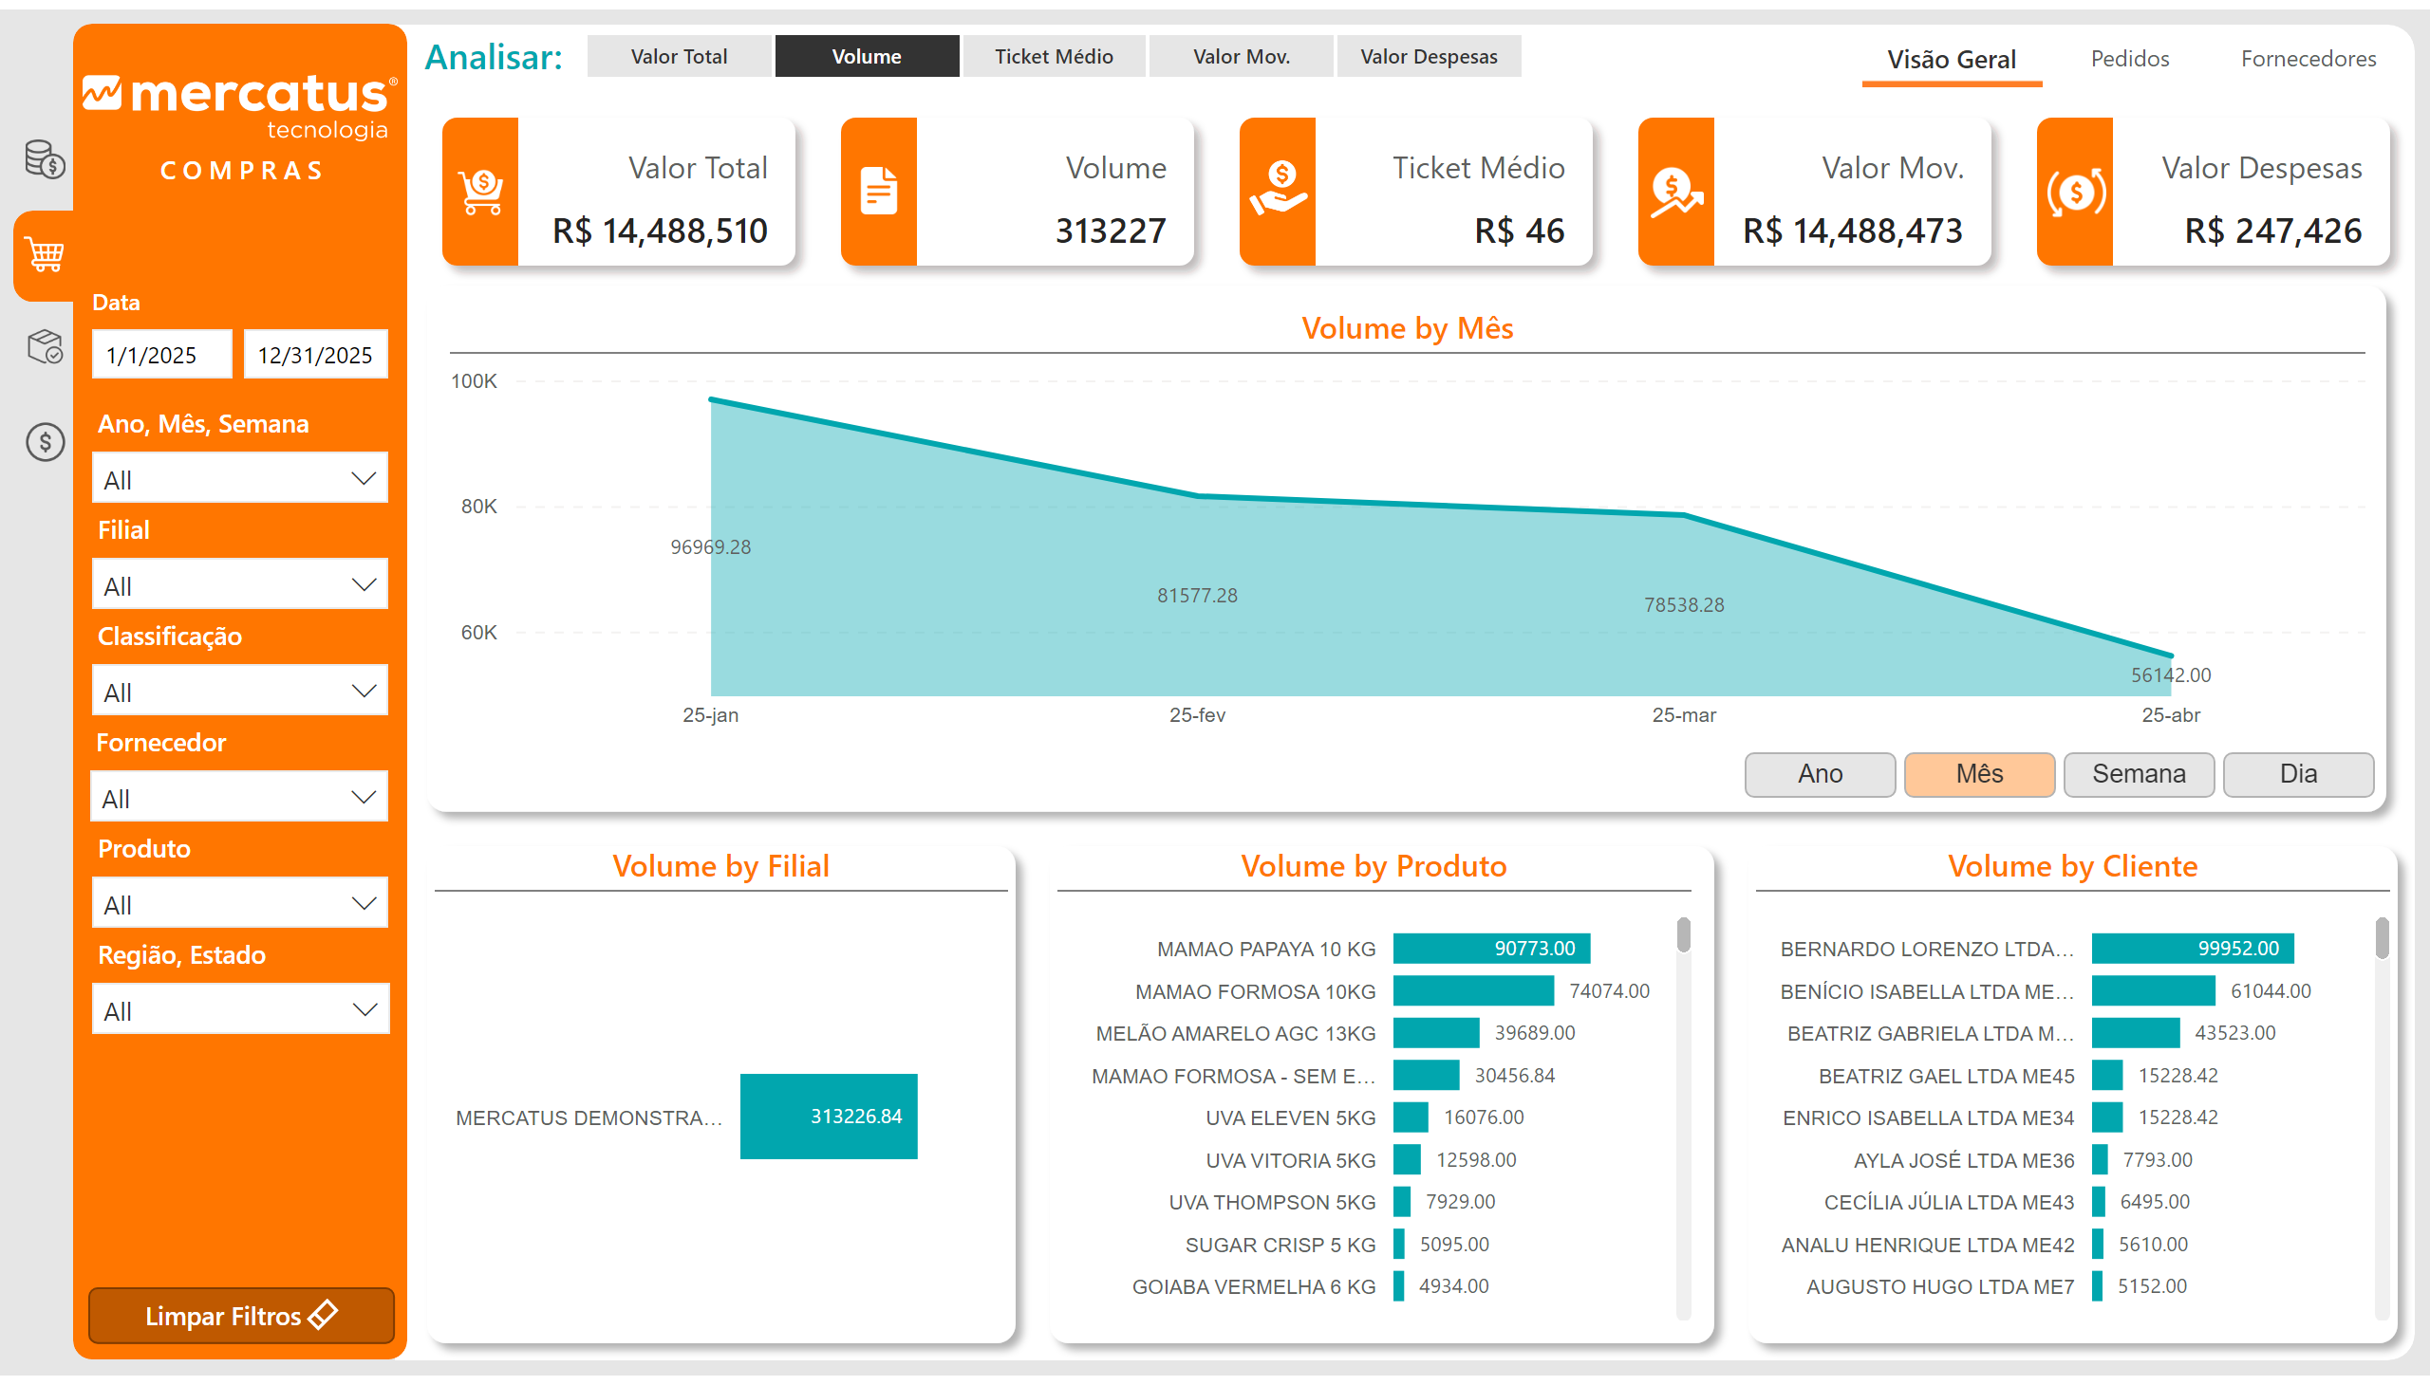The width and height of the screenshot is (2430, 1385).
Task: Open the Fornecedores tab
Action: point(2308,59)
